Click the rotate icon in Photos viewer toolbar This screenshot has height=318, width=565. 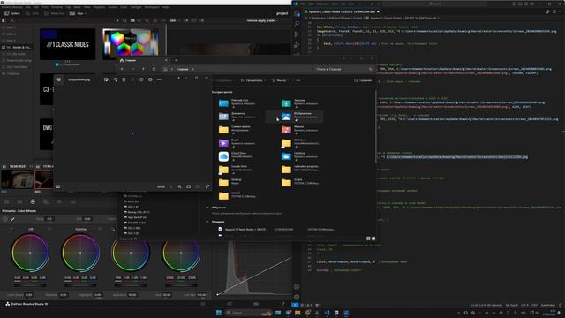115,79
